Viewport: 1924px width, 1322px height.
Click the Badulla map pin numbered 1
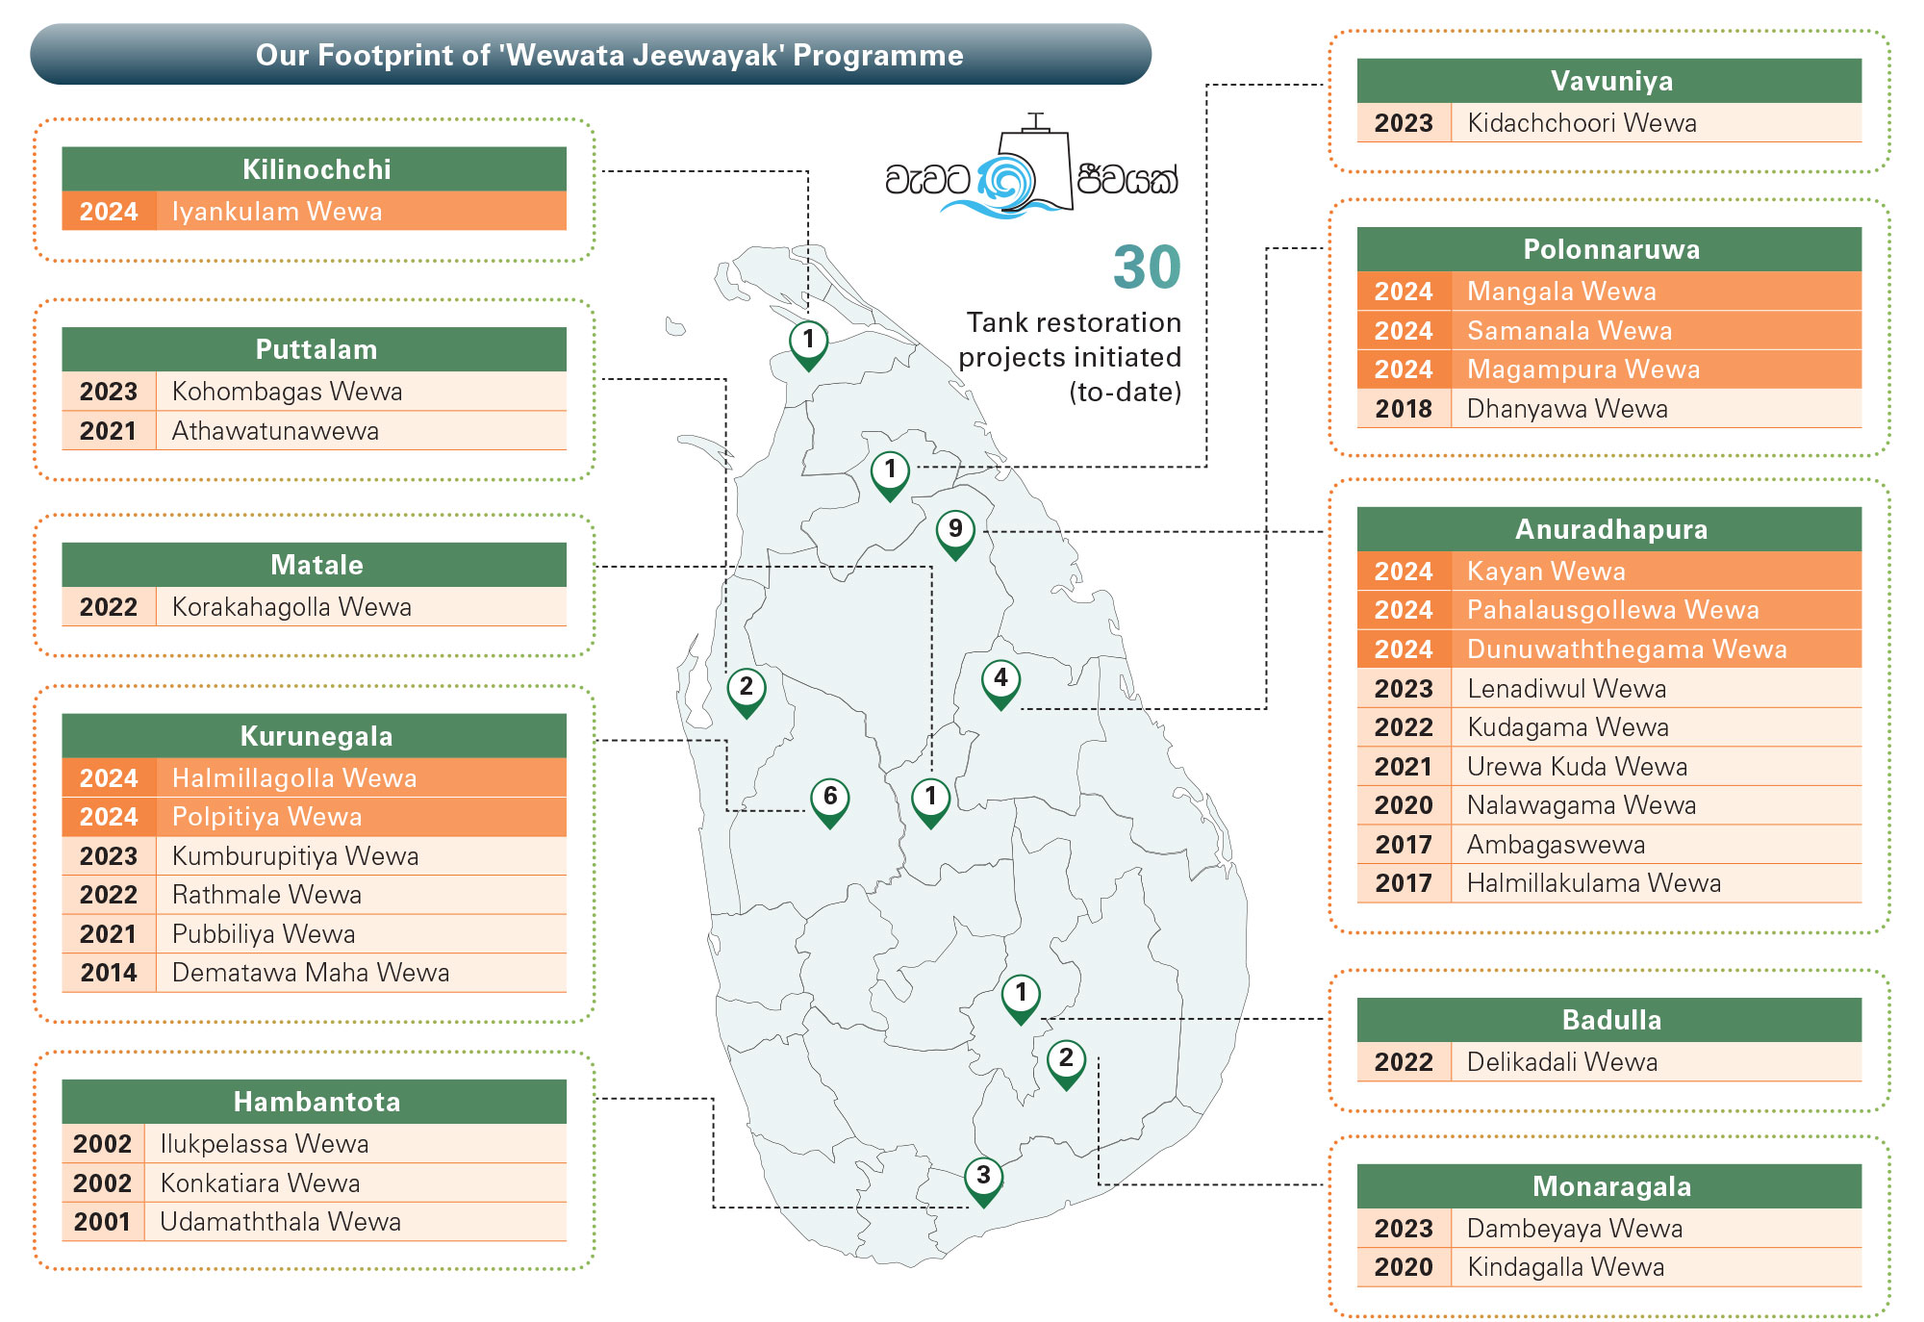point(1021,999)
